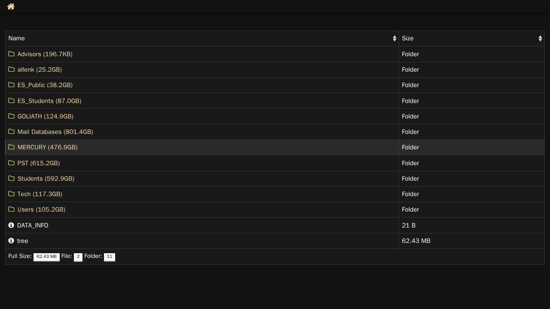
Task: Open the ES_Public folder
Action: [x=45, y=85]
